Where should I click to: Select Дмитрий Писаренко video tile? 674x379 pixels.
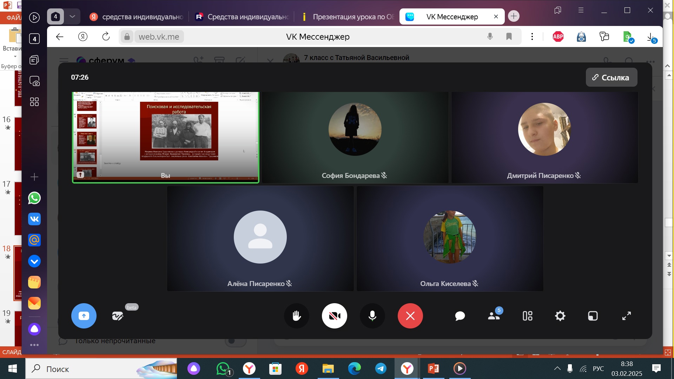coord(545,138)
